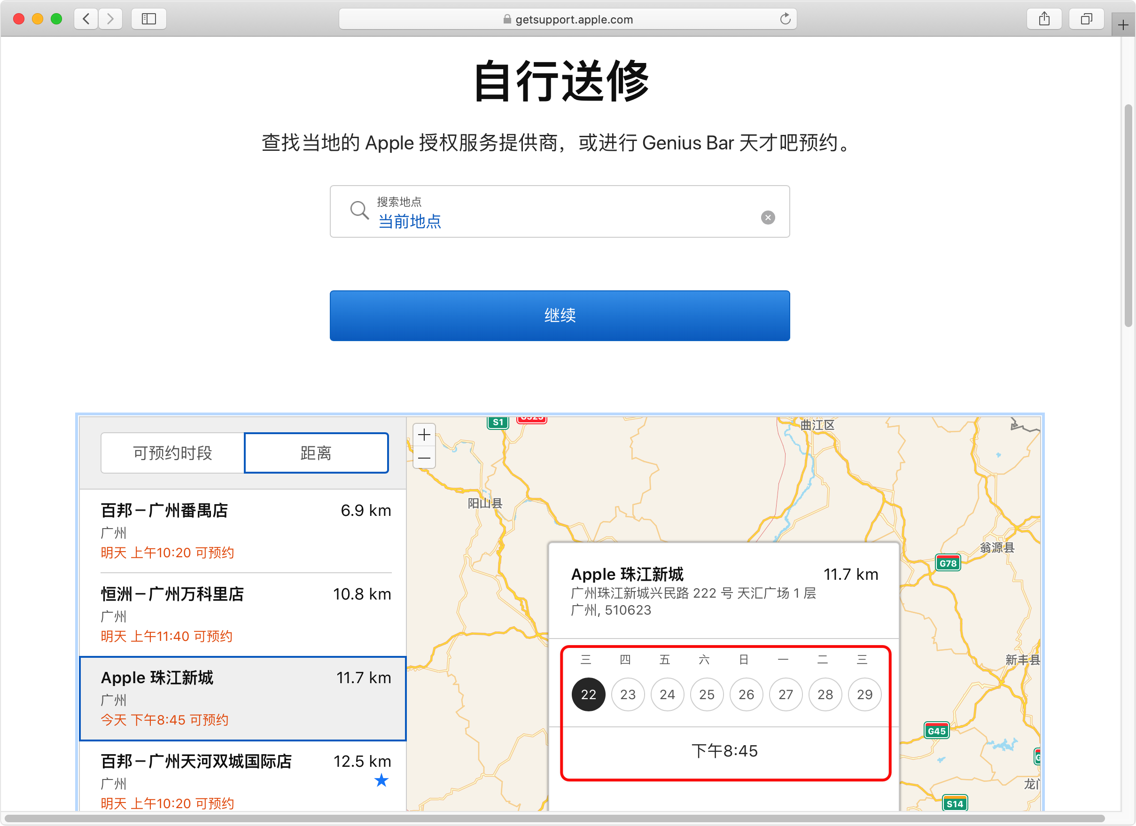Toggle the Safari sidebar icon
This screenshot has height=826, width=1136.
point(149,19)
